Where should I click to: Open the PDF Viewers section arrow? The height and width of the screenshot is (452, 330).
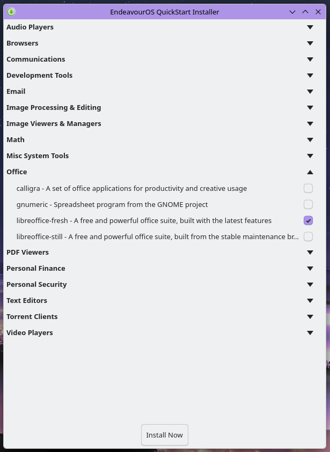click(x=310, y=253)
